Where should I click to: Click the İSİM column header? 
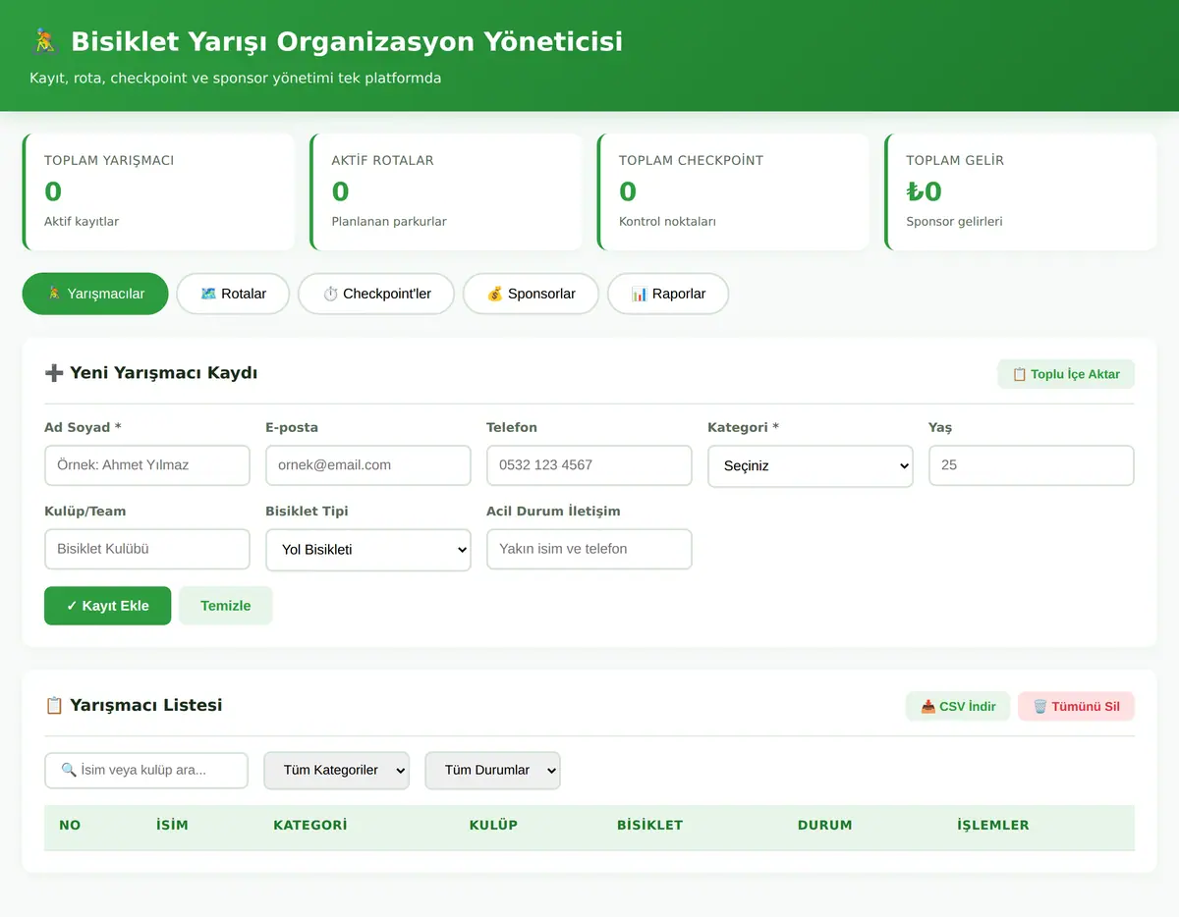click(172, 825)
